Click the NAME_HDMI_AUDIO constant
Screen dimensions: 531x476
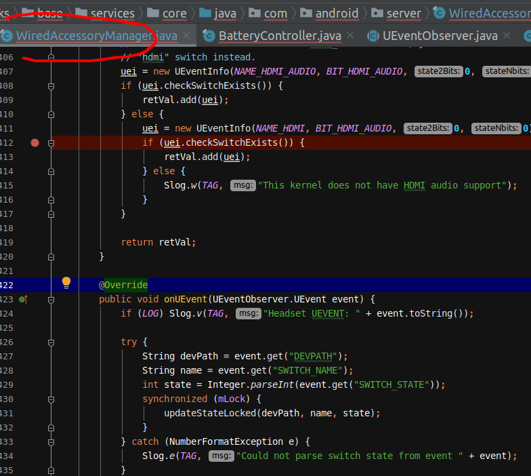click(x=275, y=71)
